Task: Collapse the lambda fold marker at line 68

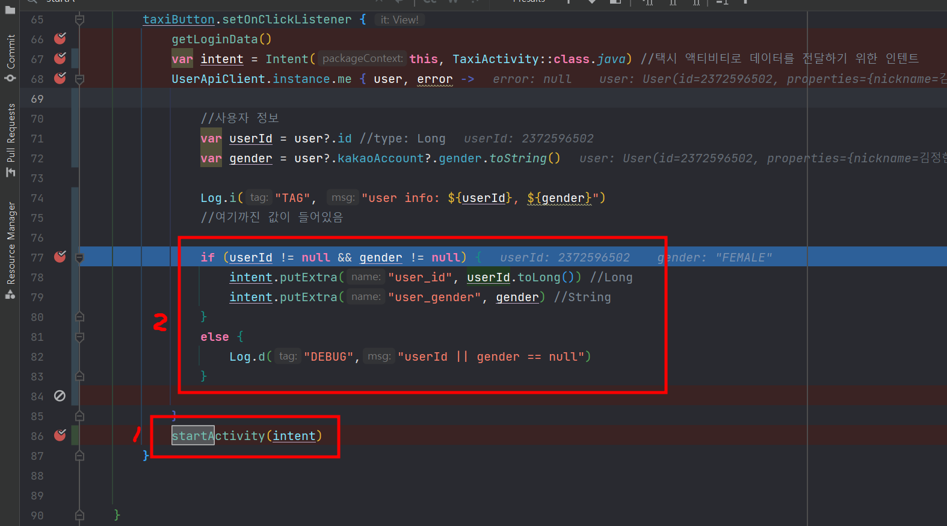Action: coord(79,79)
